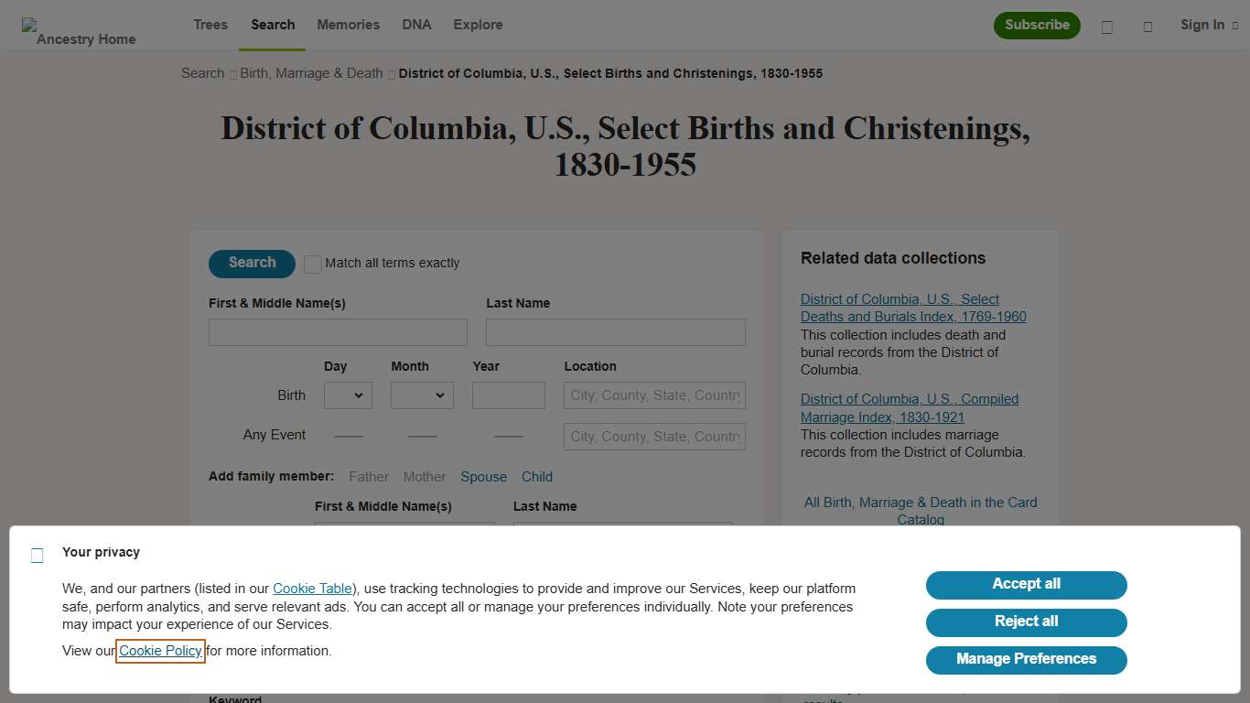Open the help icon near Sign In

coord(1148,25)
